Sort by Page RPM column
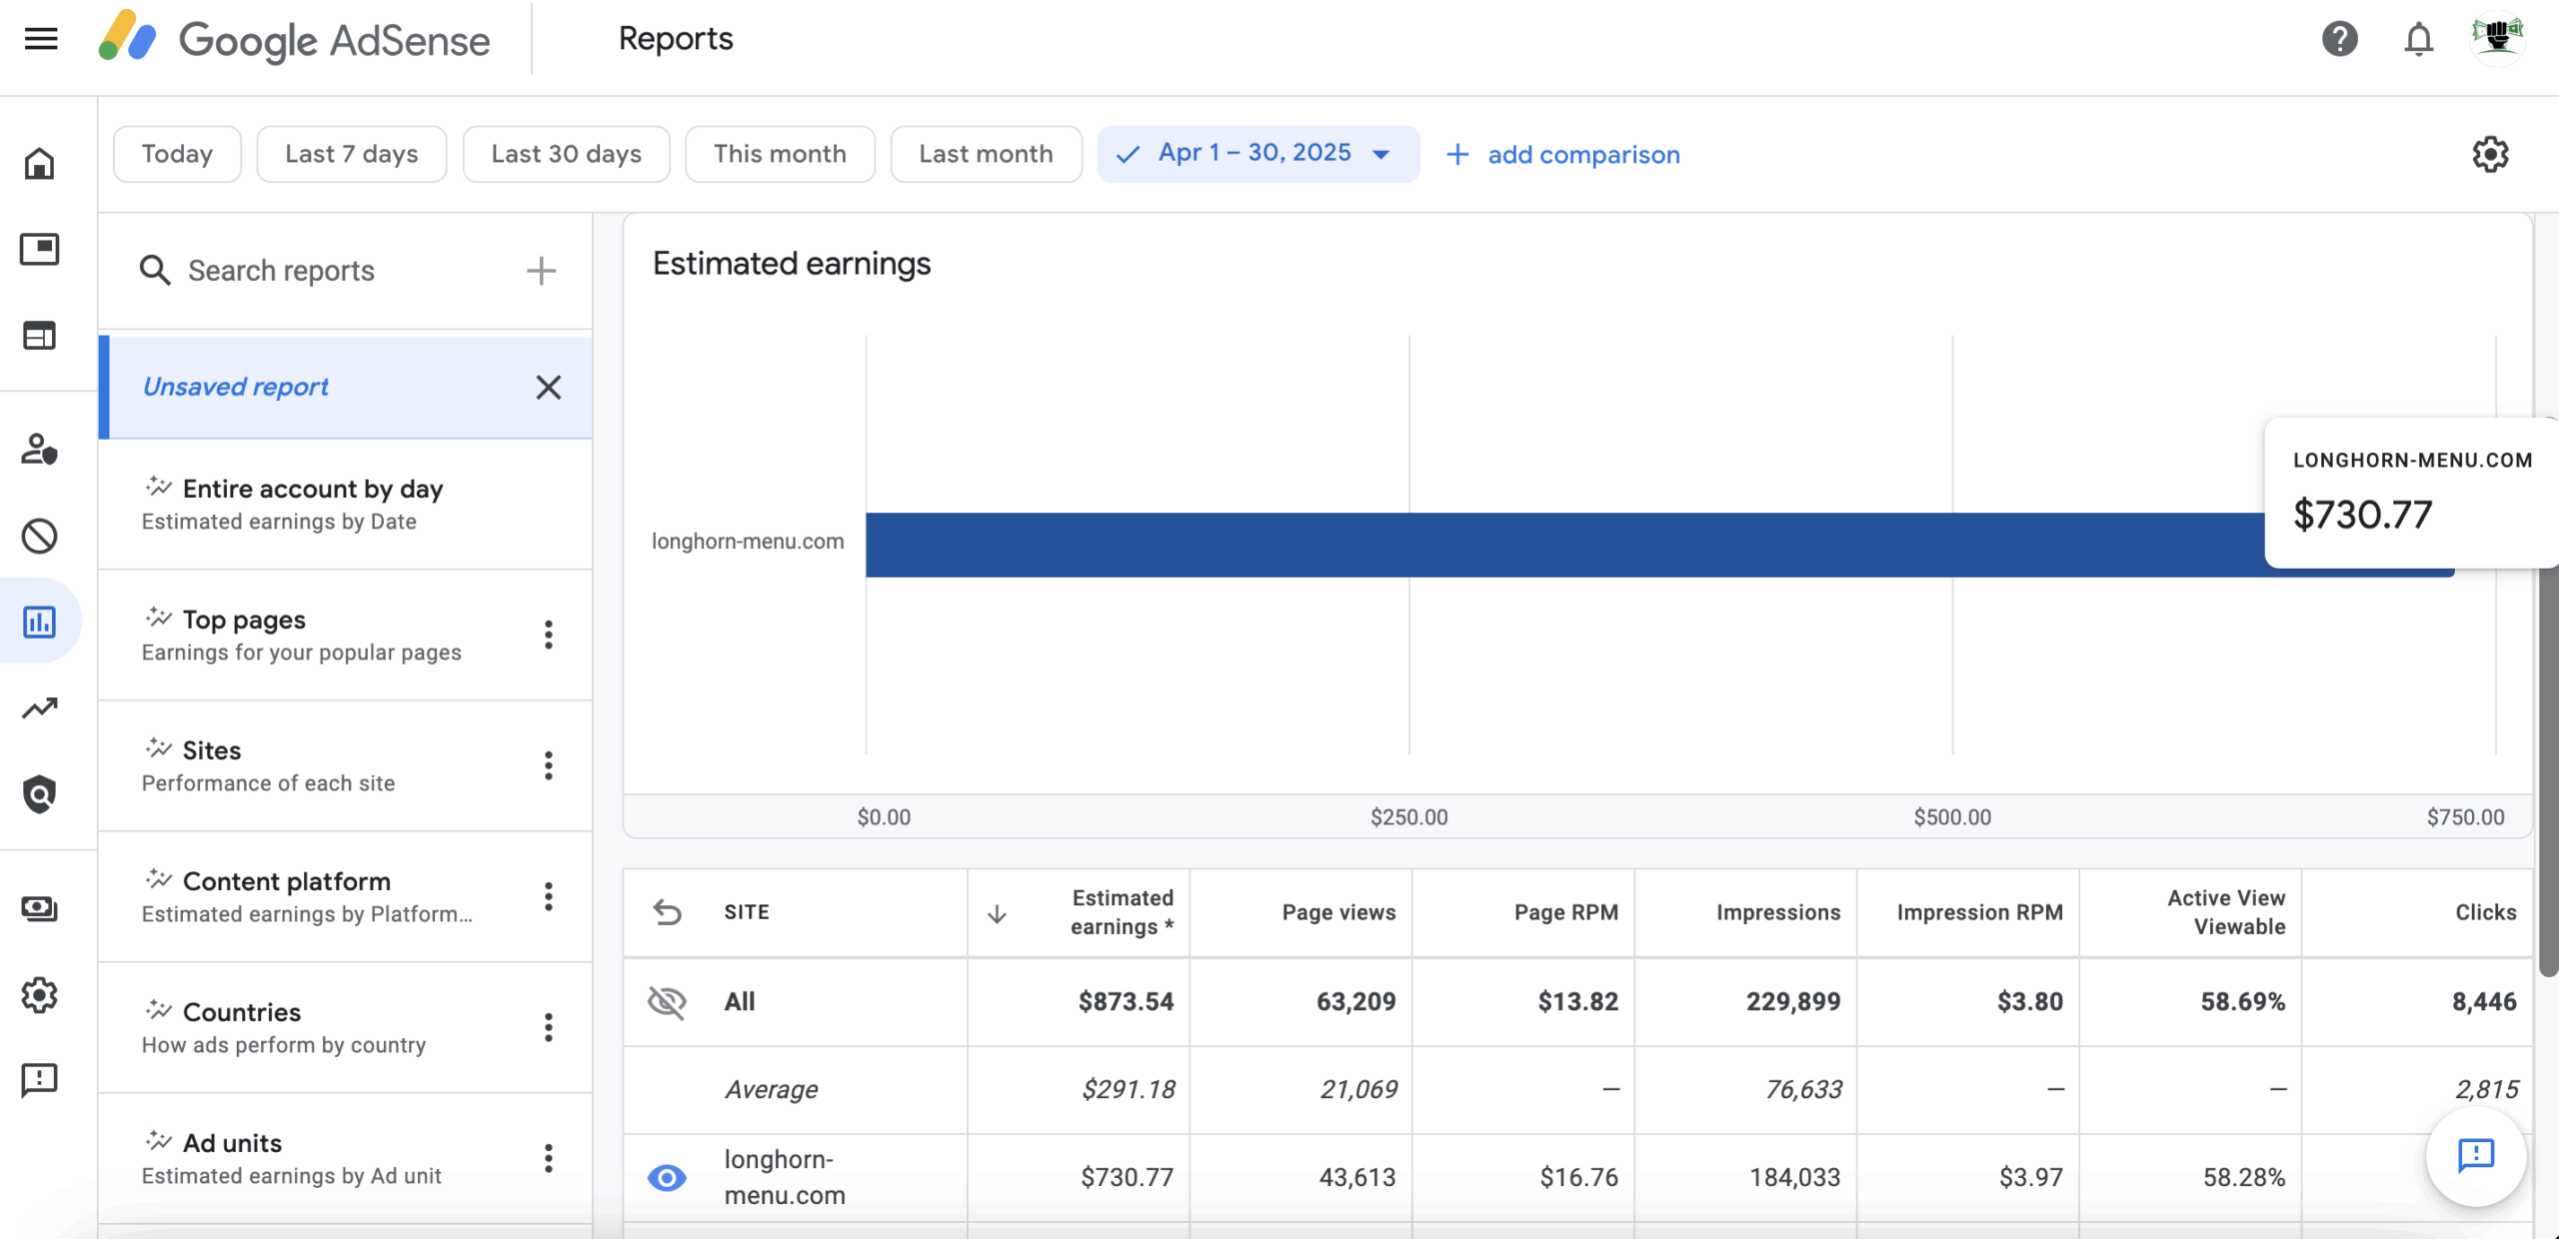 tap(1565, 911)
